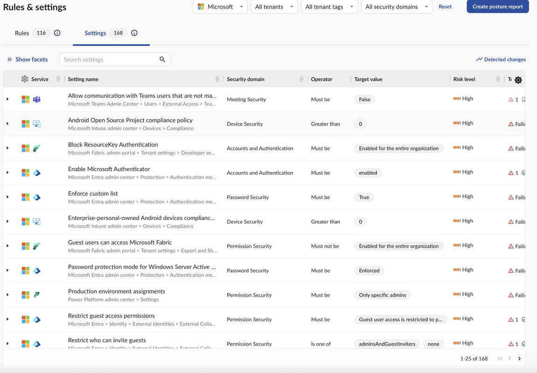Click the warning triangle in the Enable Microsoft Authenticator row

tap(510, 173)
